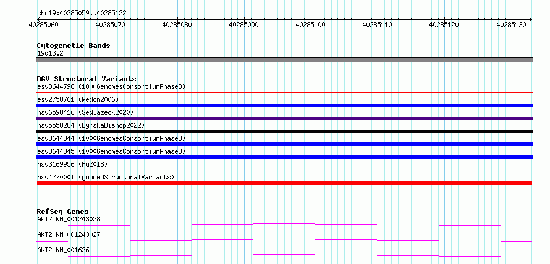
Task: Click ruler position 40285070
Action: click(x=111, y=25)
